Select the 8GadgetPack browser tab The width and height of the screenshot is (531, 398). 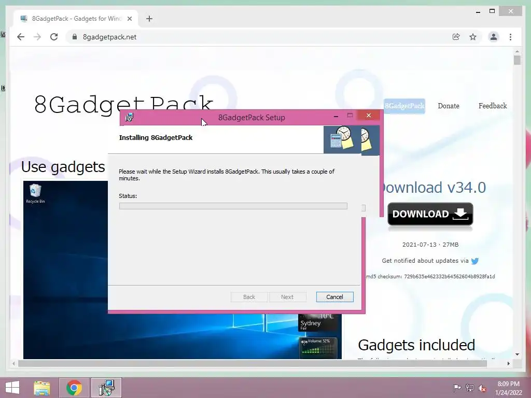pos(76,19)
